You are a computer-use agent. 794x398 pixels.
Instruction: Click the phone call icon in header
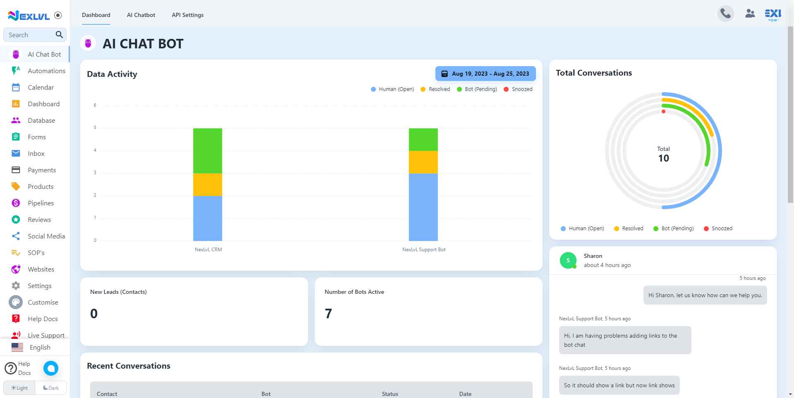pos(725,14)
